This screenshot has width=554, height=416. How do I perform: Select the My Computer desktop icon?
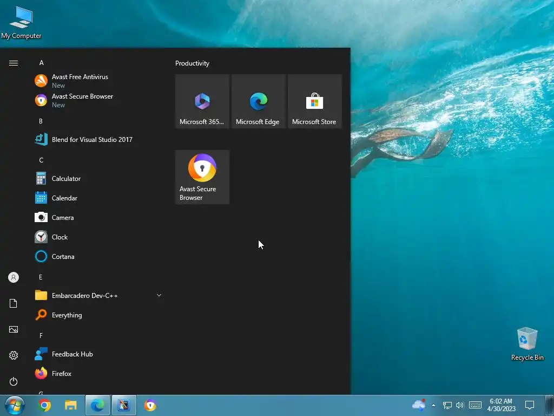[21, 22]
